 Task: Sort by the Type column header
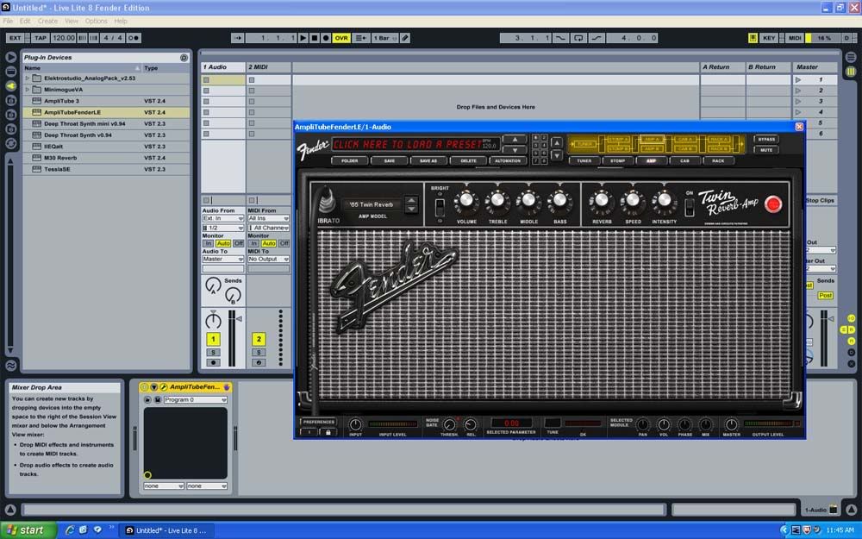(165, 68)
